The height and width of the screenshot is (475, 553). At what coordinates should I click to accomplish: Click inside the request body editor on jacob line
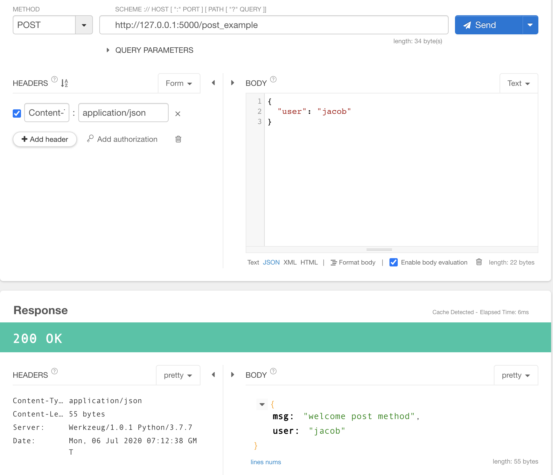[x=314, y=112]
